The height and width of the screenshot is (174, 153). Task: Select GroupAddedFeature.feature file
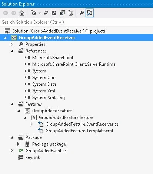66,117
